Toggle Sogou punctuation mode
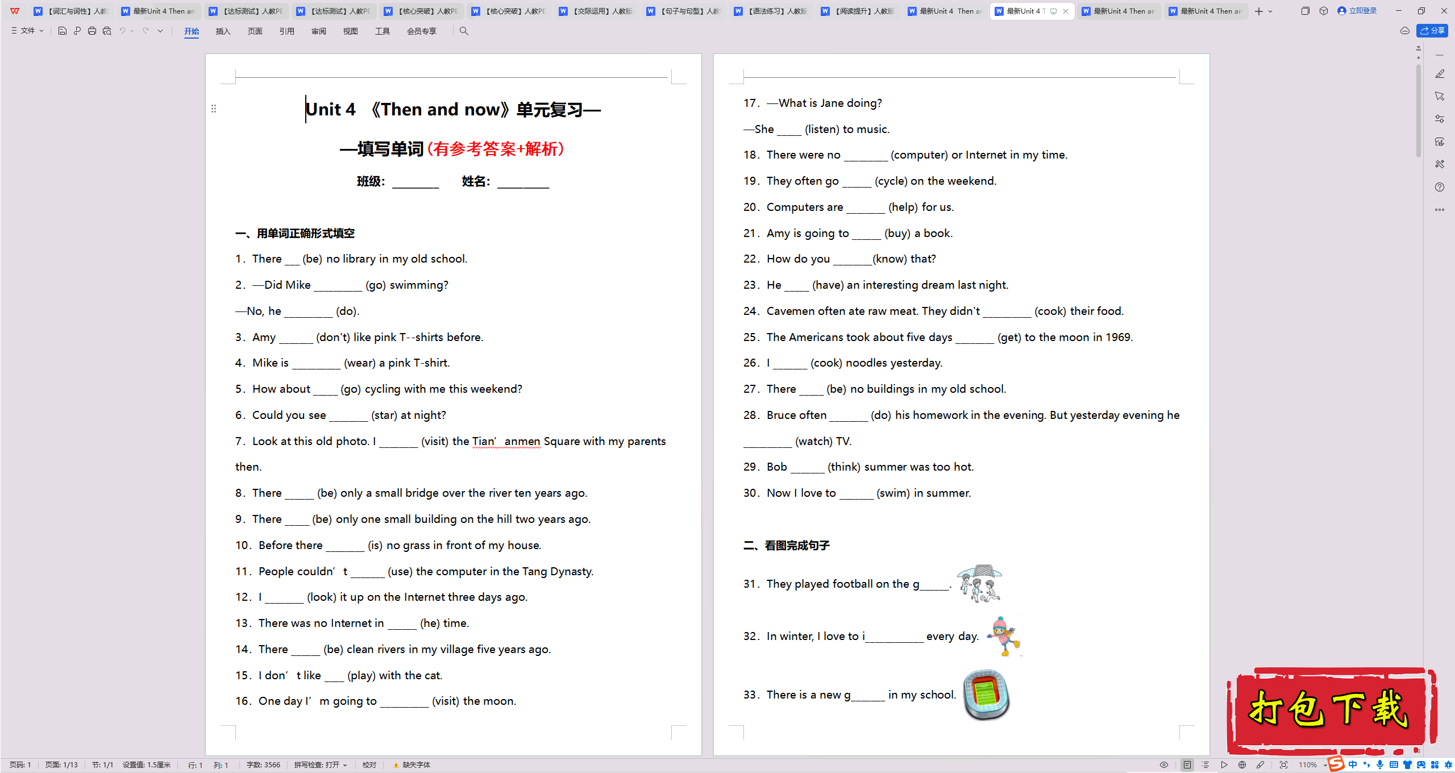1455x773 pixels. (x=1366, y=765)
